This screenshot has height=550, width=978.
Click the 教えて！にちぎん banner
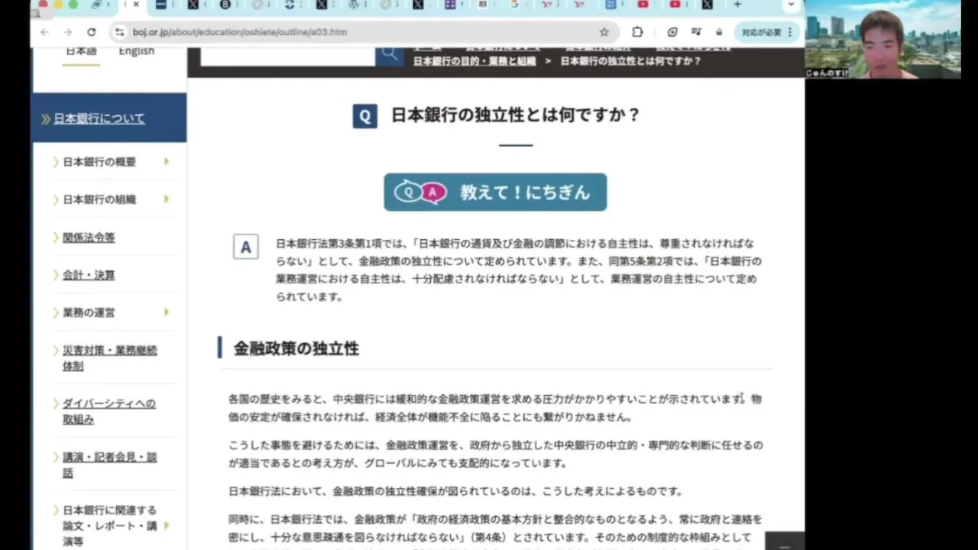click(x=495, y=192)
